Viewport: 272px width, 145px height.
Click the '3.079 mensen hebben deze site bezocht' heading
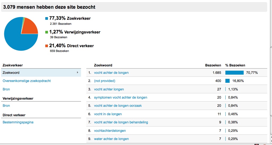pyautogui.click(x=49, y=7)
